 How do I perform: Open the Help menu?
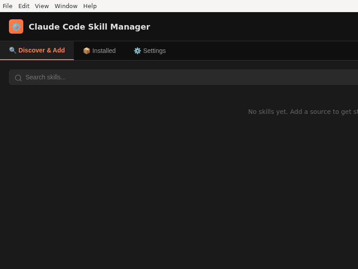90,6
